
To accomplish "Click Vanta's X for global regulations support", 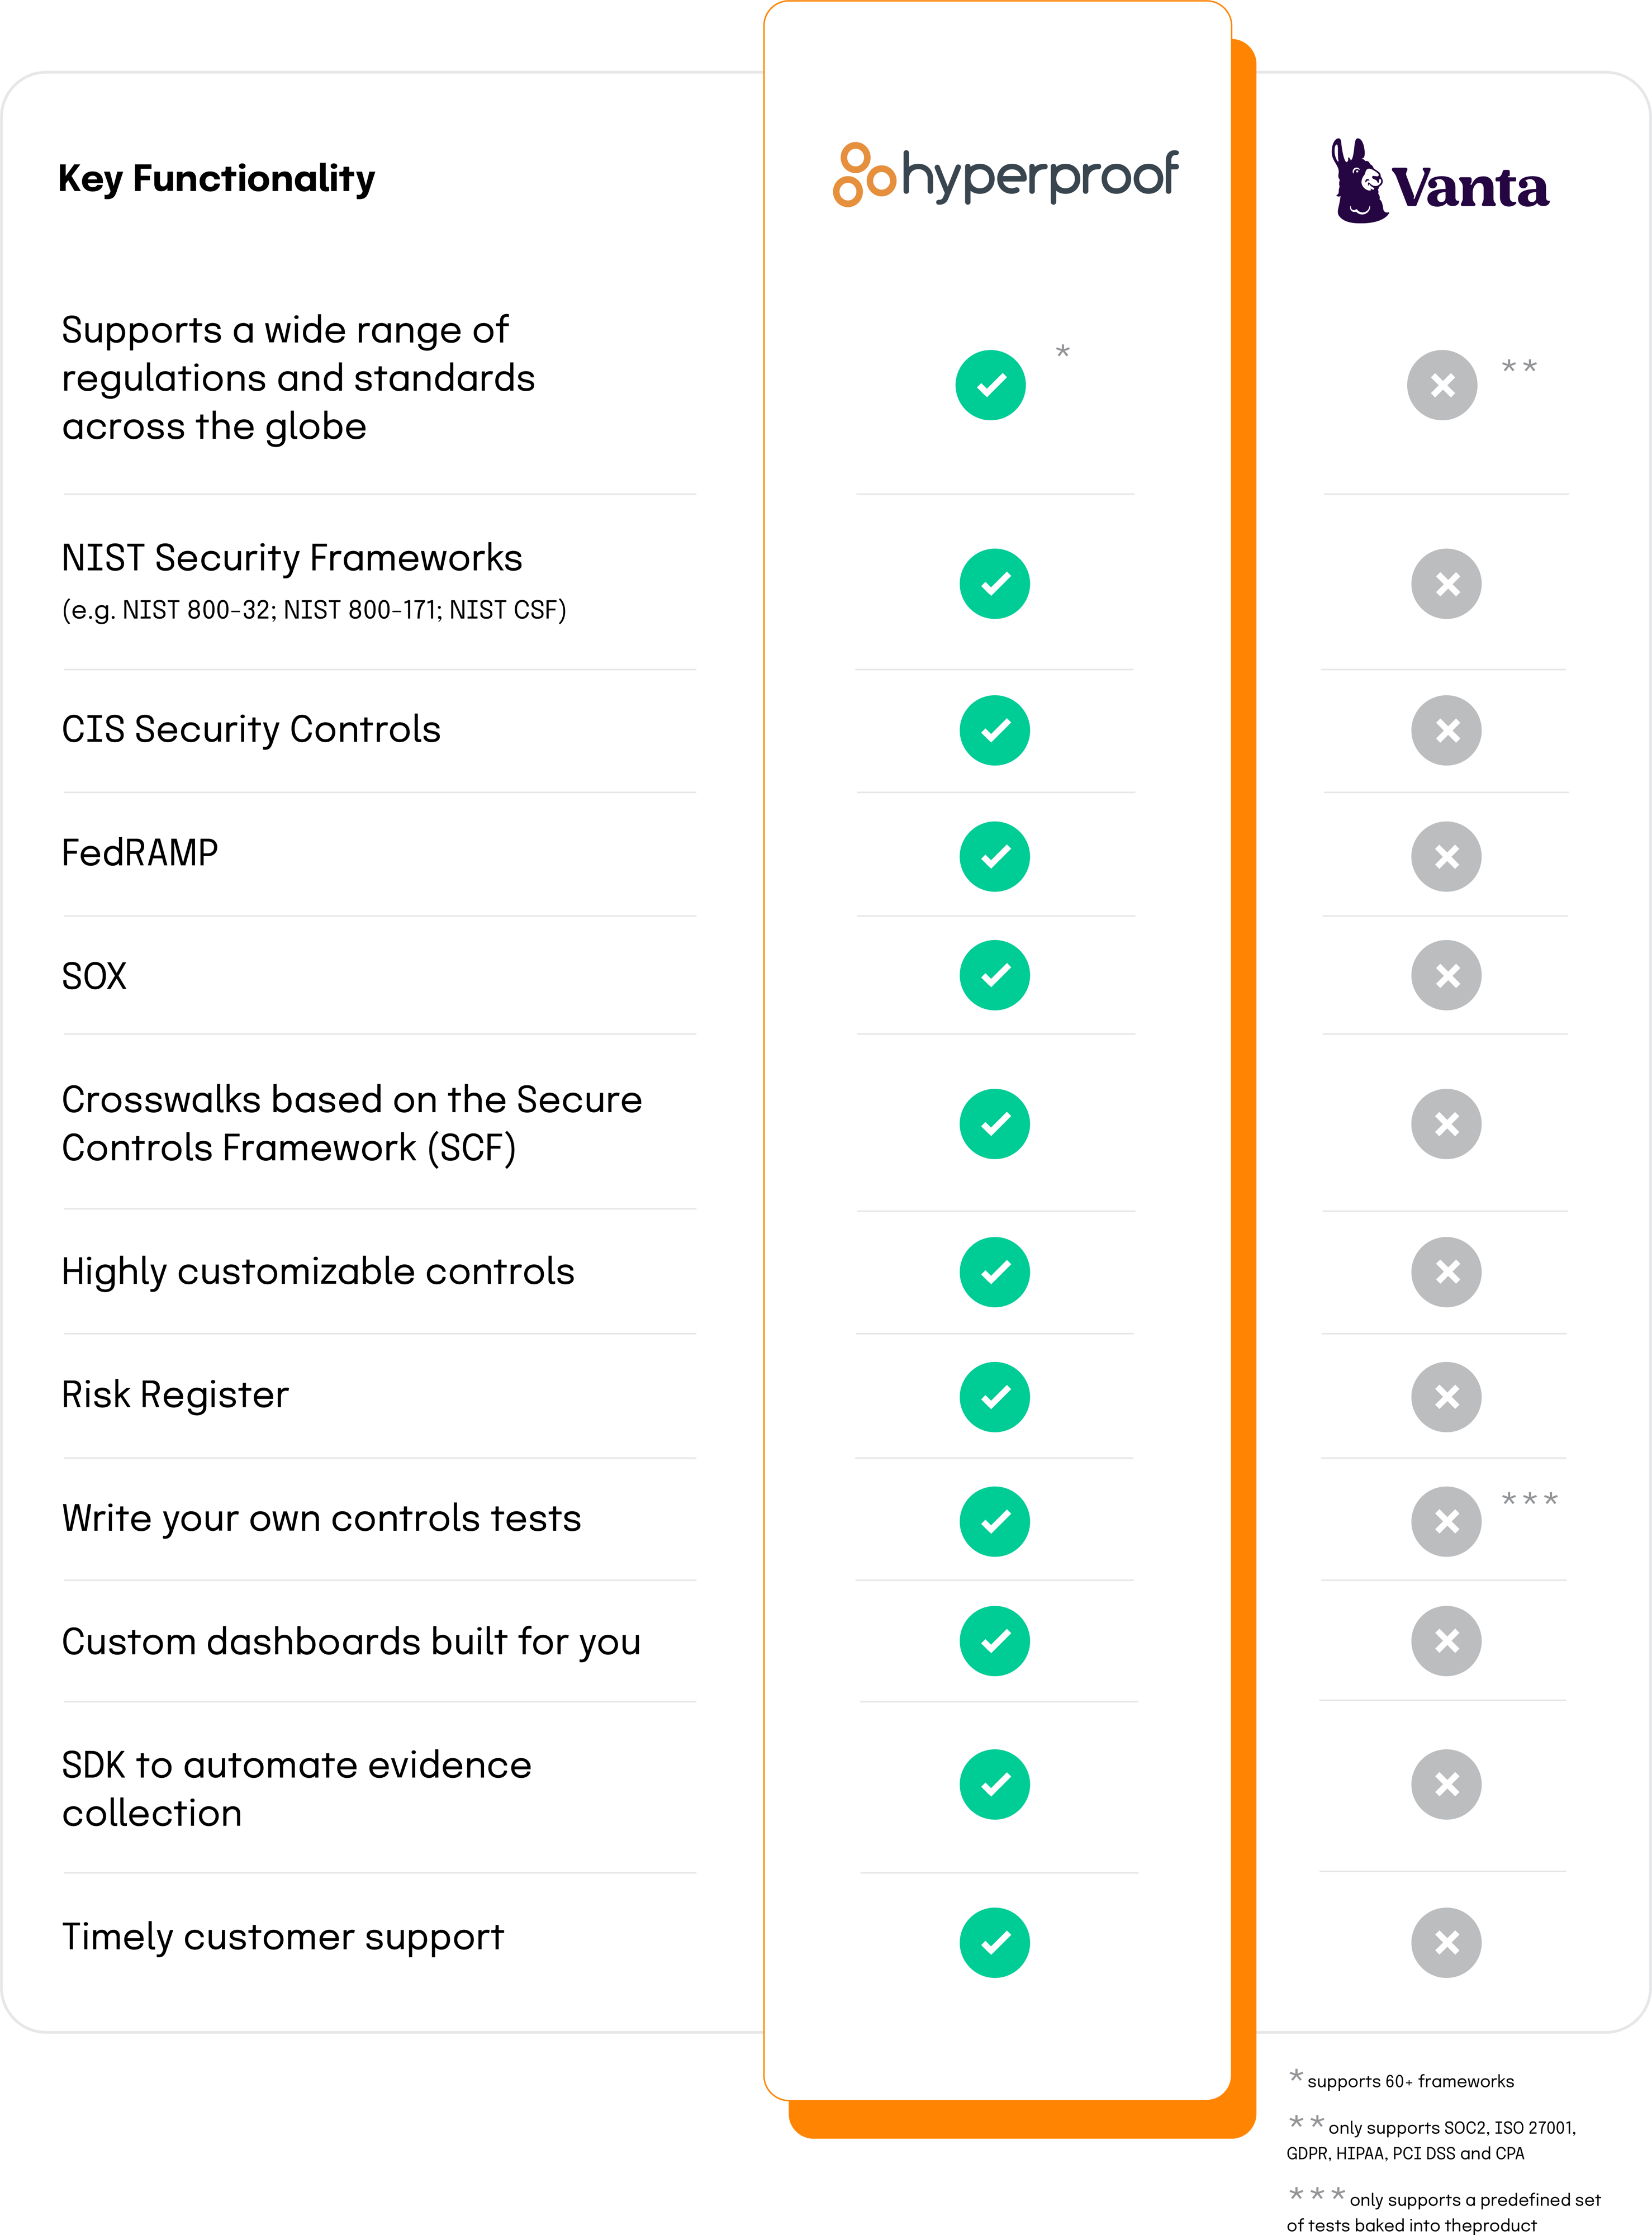I will tap(1442, 385).
